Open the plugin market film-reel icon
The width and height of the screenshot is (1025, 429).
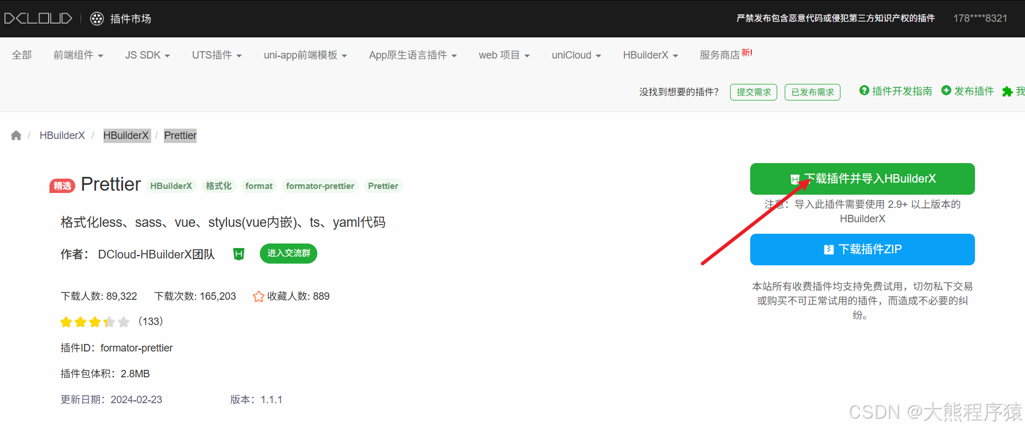click(x=97, y=18)
